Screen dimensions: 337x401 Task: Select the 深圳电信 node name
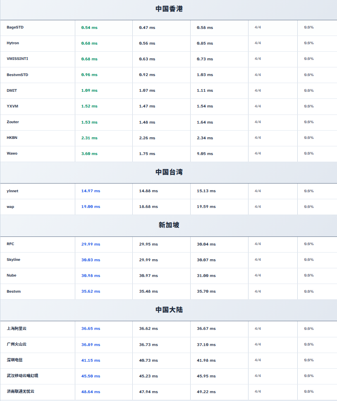(x=14, y=360)
